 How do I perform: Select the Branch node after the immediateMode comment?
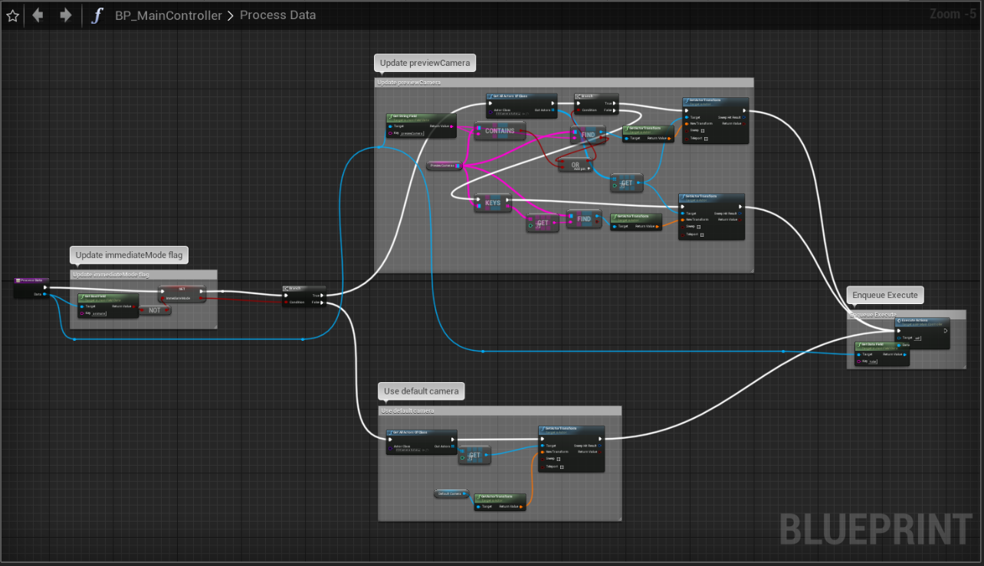coord(304,295)
